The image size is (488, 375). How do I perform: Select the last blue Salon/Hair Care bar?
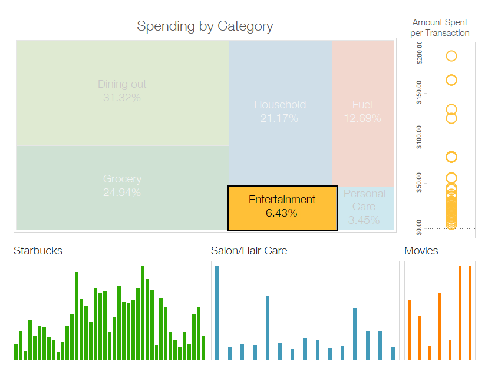[393, 353]
